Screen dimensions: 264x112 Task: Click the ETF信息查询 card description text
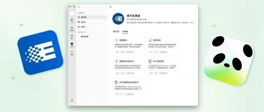tap(162, 67)
